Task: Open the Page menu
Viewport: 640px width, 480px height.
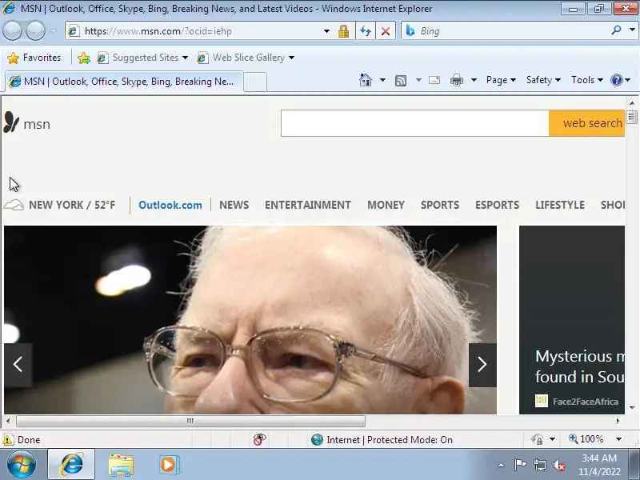Action: (x=501, y=80)
